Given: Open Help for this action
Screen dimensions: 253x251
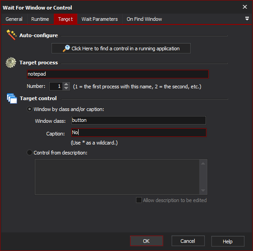Looking at the screenshot, I should [x=228, y=241].
